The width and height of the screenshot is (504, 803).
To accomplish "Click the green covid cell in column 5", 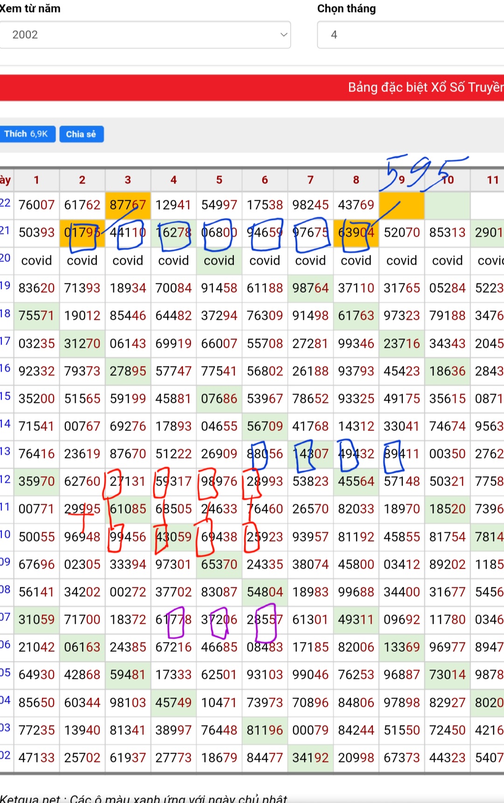I will (219, 261).
